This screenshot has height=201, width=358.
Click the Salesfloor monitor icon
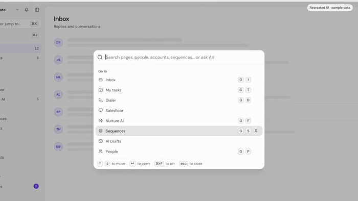100,110
